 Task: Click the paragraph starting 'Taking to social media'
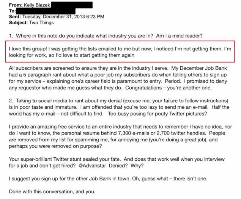[x=119, y=107]
